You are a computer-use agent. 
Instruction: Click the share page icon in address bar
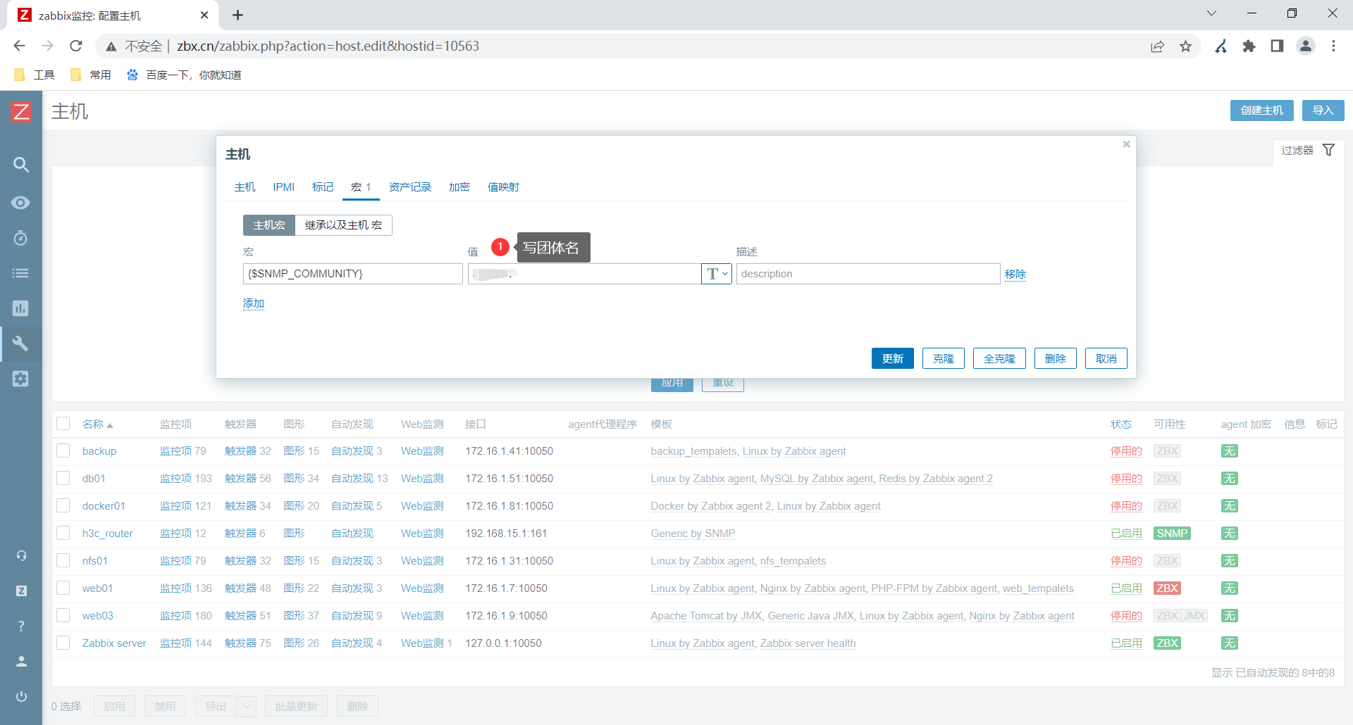(x=1158, y=46)
